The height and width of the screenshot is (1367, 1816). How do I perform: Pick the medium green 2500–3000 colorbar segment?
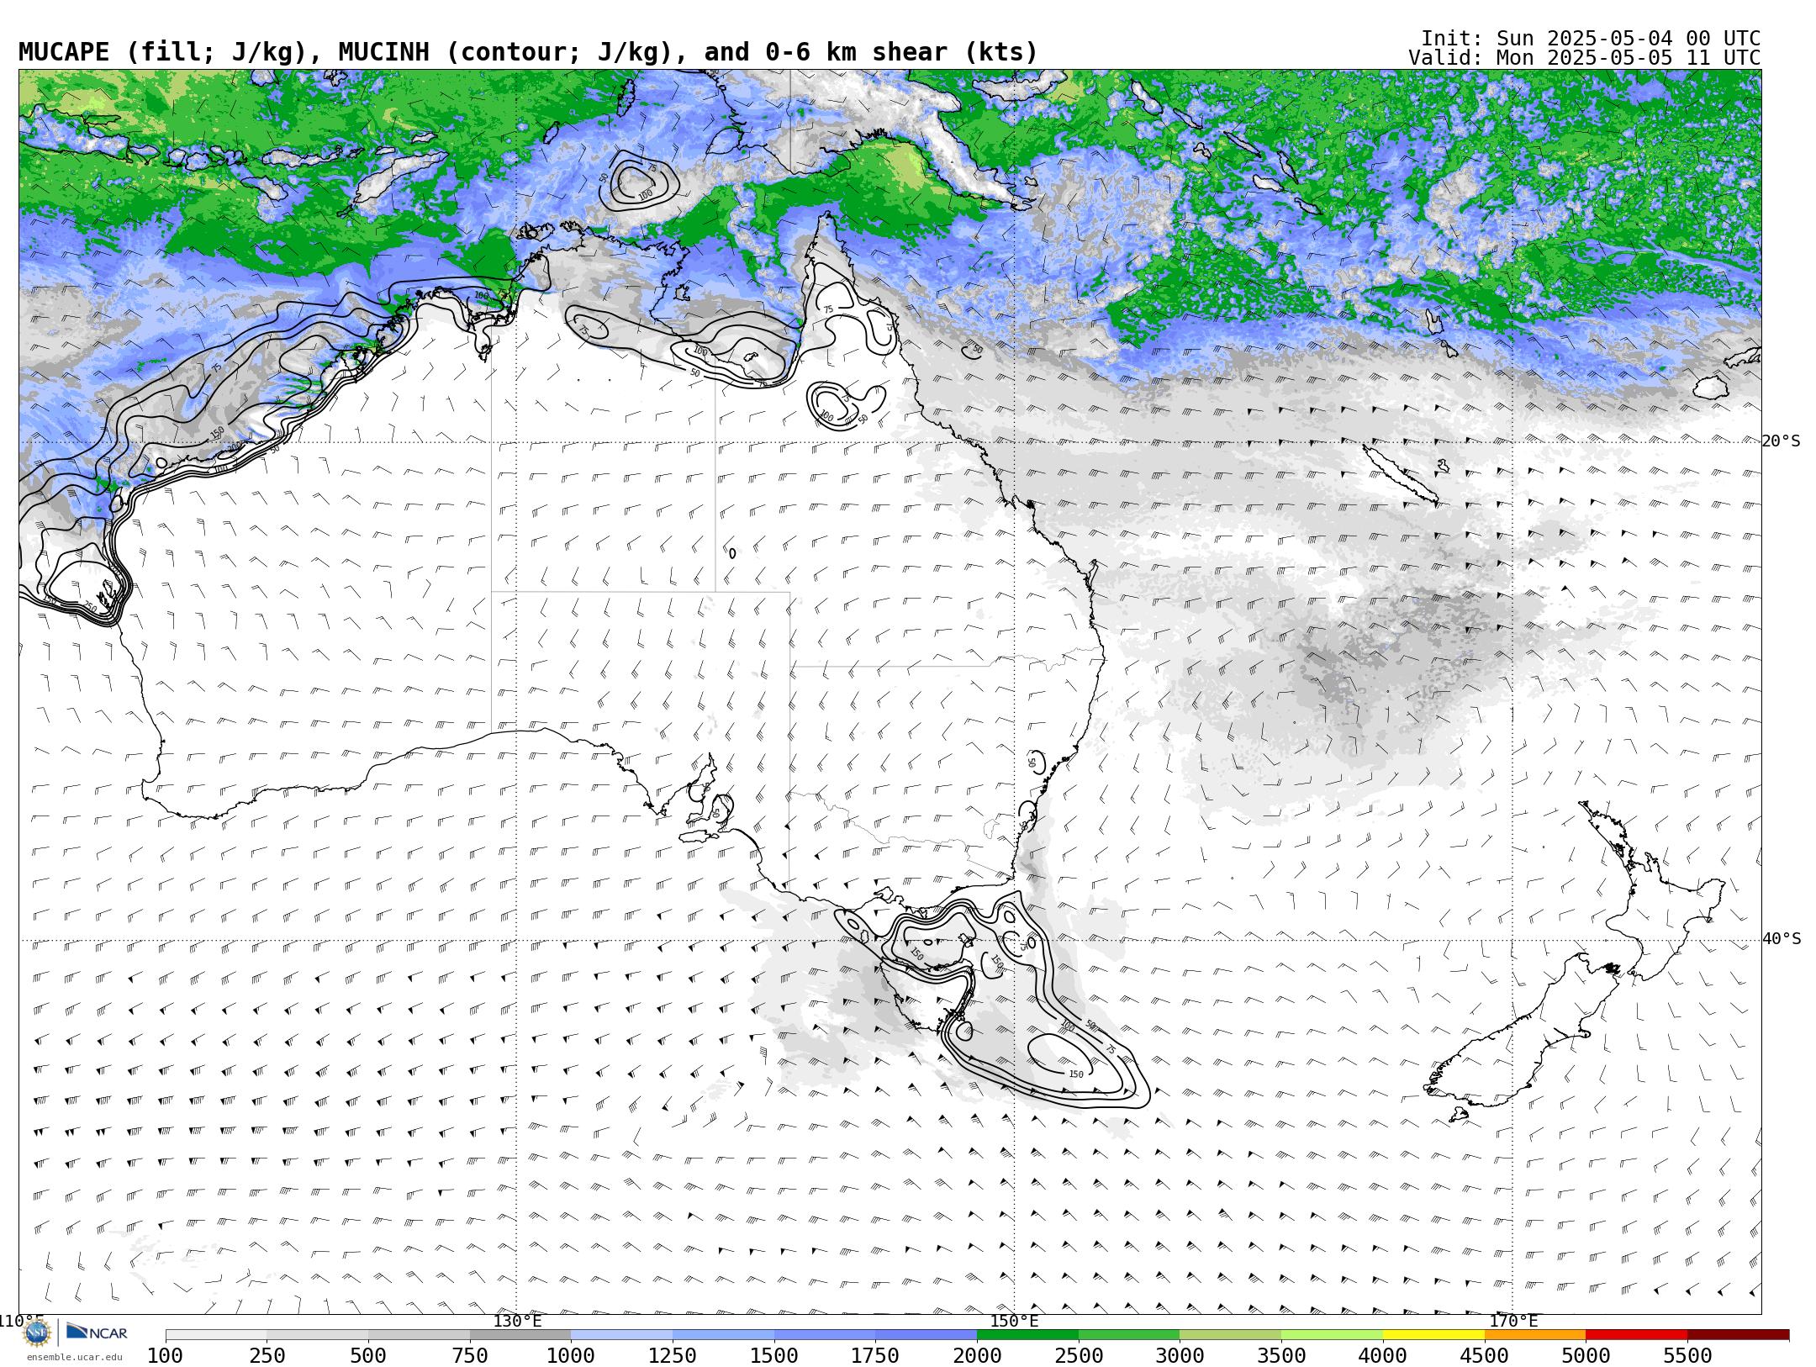click(1129, 1335)
